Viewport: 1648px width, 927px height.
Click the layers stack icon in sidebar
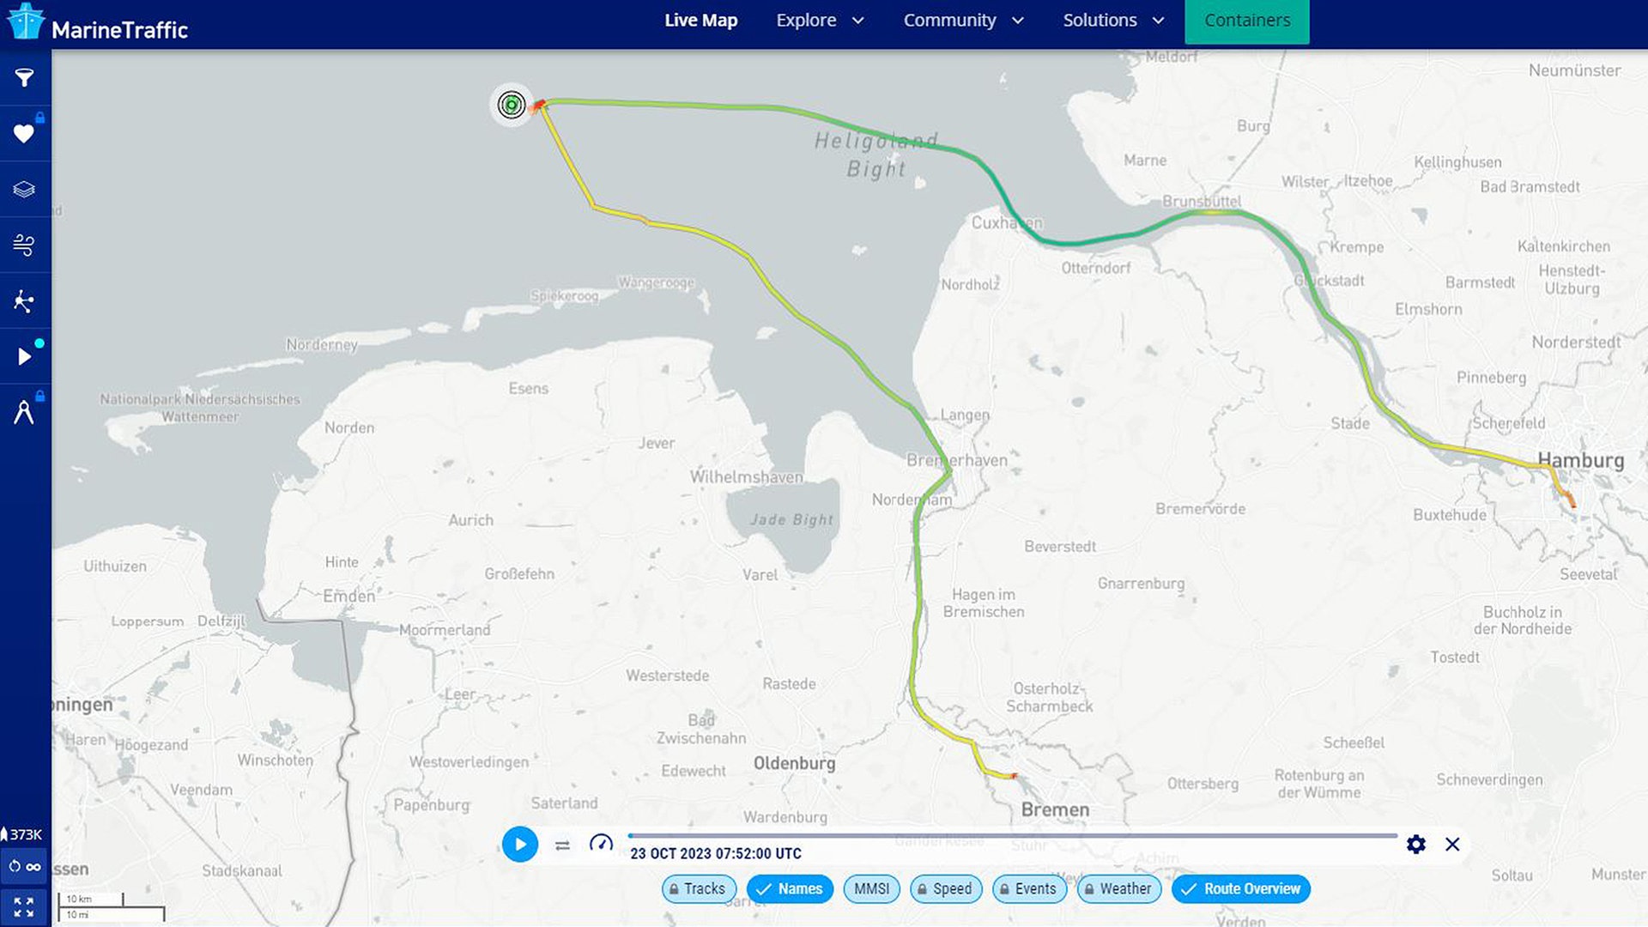(25, 188)
